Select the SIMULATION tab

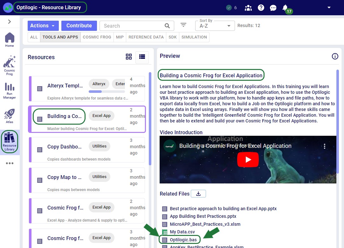194,37
